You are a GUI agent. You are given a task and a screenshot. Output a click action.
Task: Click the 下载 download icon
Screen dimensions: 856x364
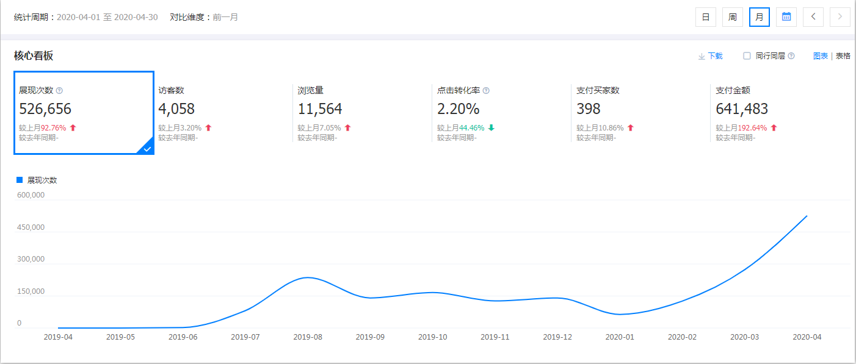(x=702, y=56)
